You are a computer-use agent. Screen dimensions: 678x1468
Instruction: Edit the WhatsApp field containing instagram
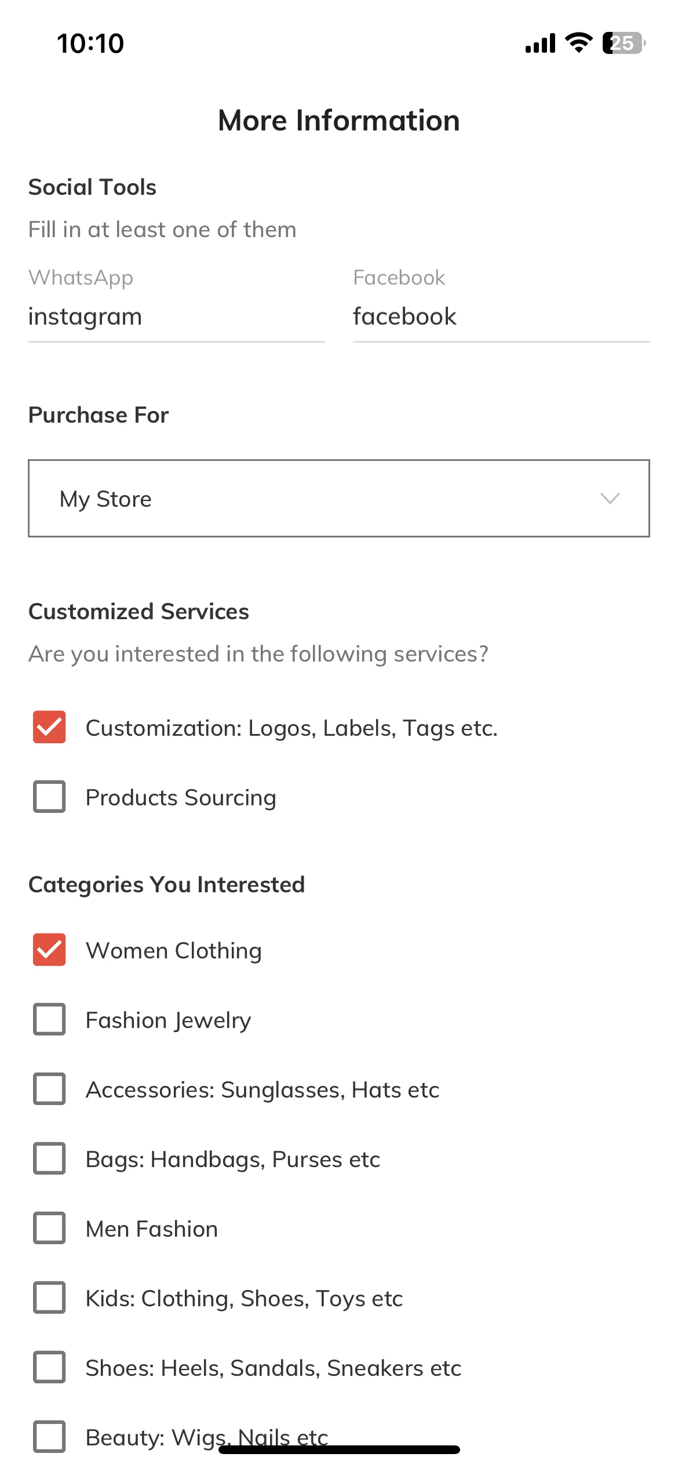tap(176, 317)
